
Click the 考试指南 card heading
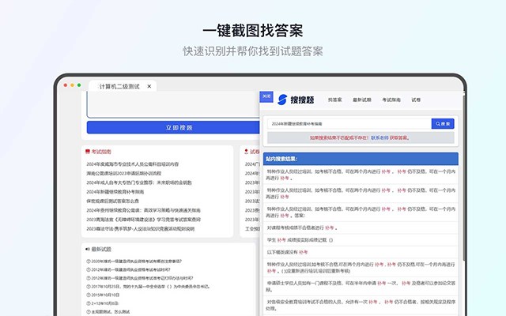coord(101,152)
